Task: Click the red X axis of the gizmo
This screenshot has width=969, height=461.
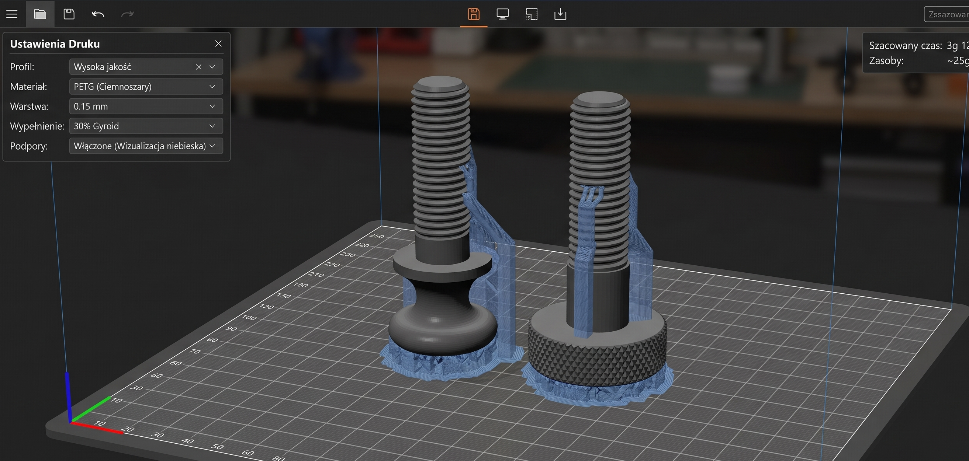Action: (97, 427)
